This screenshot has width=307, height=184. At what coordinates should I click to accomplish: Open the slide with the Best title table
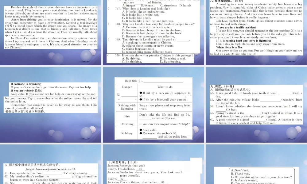pos(153,104)
